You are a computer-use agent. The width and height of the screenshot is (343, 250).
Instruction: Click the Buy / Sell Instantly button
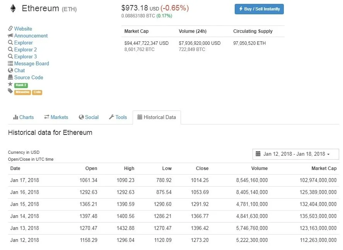(x=259, y=9)
